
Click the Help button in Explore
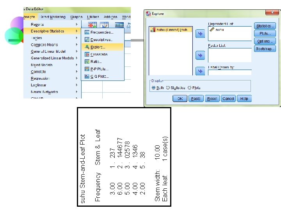244,98
